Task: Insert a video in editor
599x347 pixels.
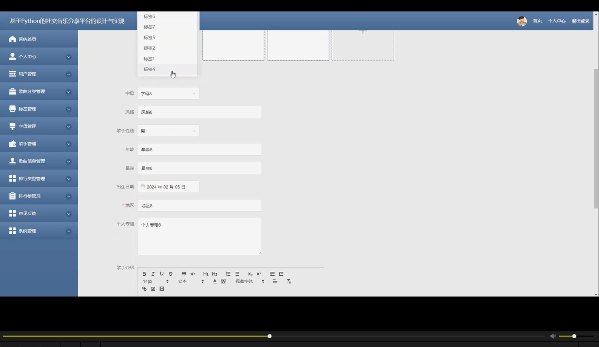Action: [x=162, y=289]
